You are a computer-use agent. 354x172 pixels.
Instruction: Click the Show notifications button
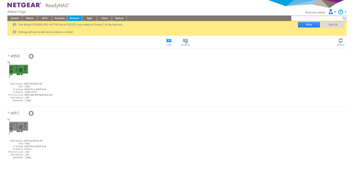308,25
